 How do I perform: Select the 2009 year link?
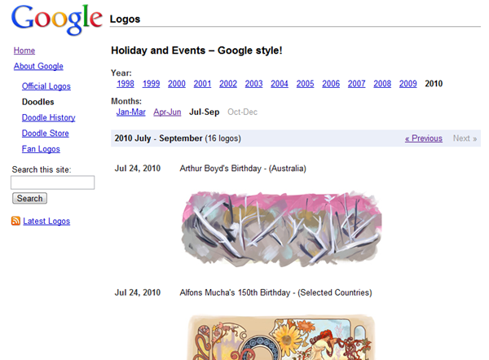coord(407,83)
